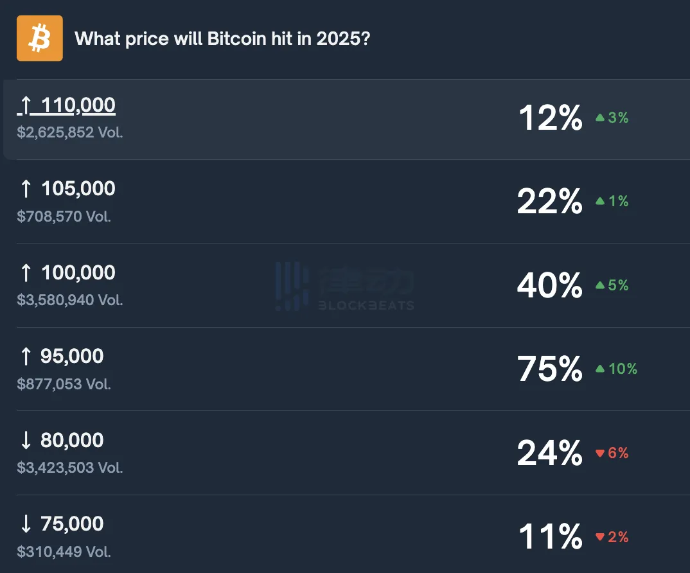This screenshot has width=690, height=573.
Task: Click the up arrow next to 95,000
Action: click(25, 355)
